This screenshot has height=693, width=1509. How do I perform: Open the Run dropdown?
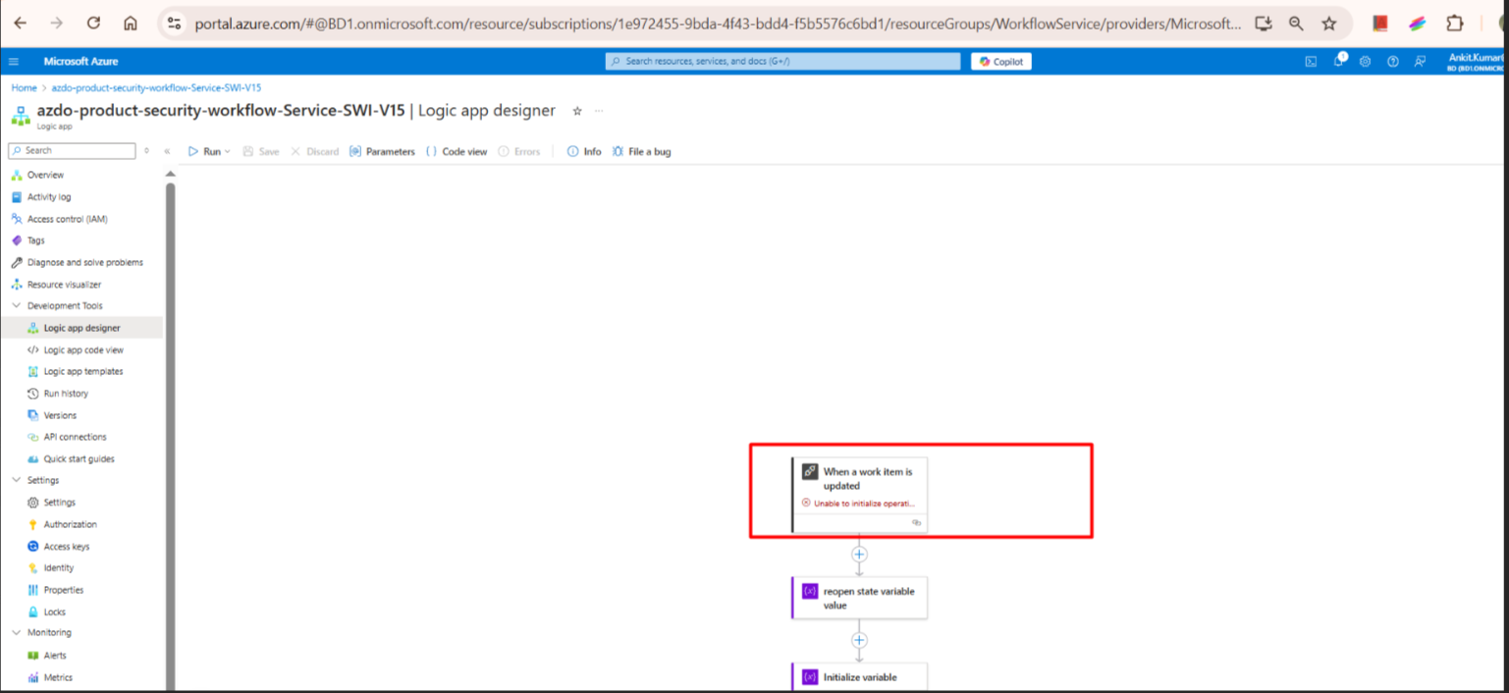tap(209, 151)
